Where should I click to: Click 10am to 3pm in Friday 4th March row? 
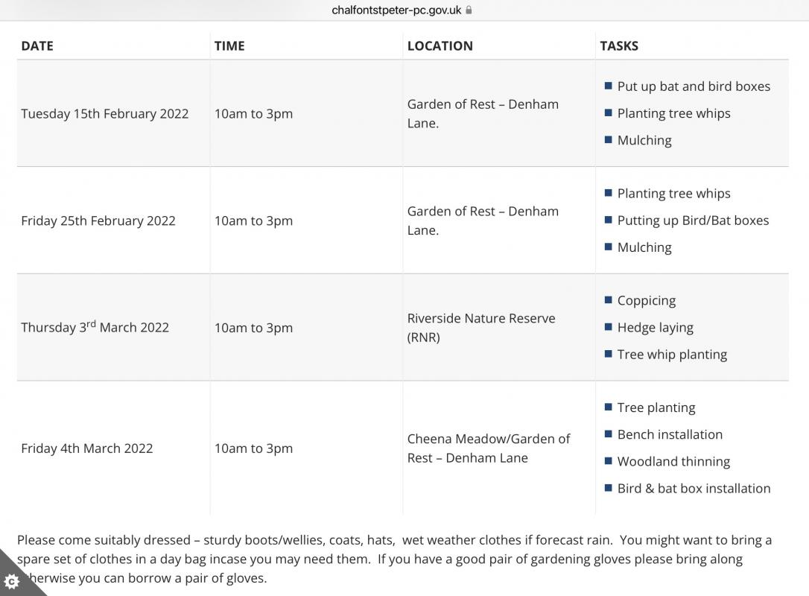[x=253, y=448]
